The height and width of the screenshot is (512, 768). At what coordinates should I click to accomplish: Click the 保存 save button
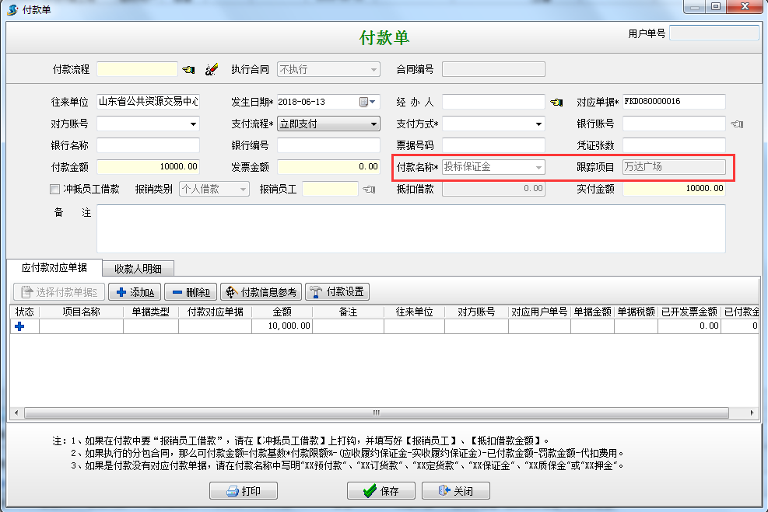pos(380,491)
